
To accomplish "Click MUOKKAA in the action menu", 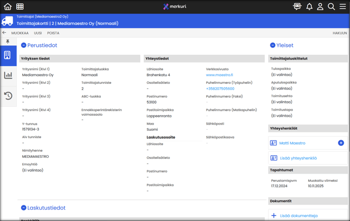I will (x=20, y=33).
